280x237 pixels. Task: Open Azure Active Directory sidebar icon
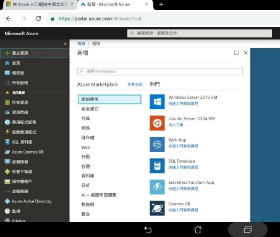[7, 201]
